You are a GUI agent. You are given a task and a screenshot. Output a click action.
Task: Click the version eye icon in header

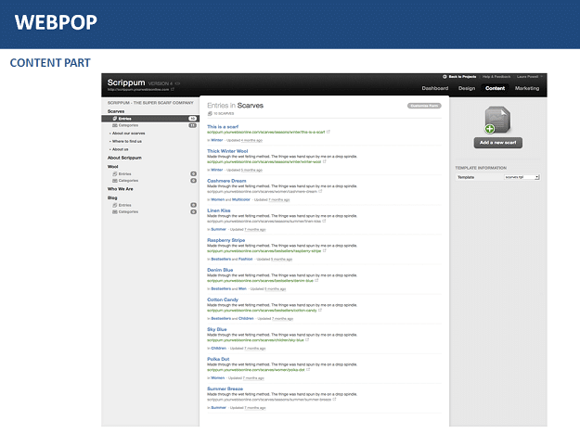(x=177, y=83)
